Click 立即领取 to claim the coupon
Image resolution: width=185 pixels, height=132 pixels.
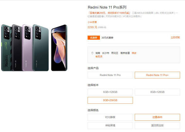click(175, 38)
